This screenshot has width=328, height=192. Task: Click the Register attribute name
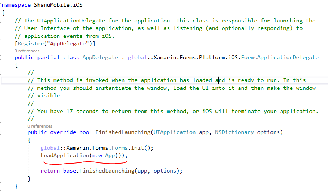click(x=31, y=43)
